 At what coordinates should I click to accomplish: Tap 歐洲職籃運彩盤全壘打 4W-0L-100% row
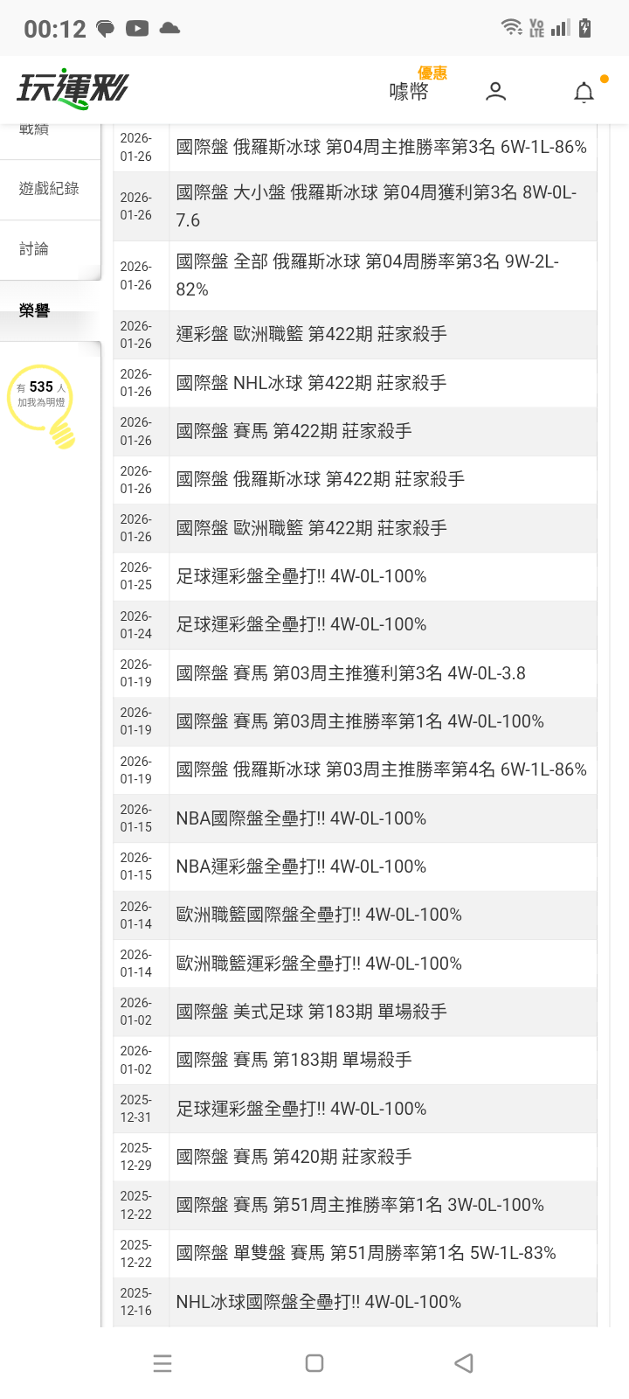(x=319, y=964)
